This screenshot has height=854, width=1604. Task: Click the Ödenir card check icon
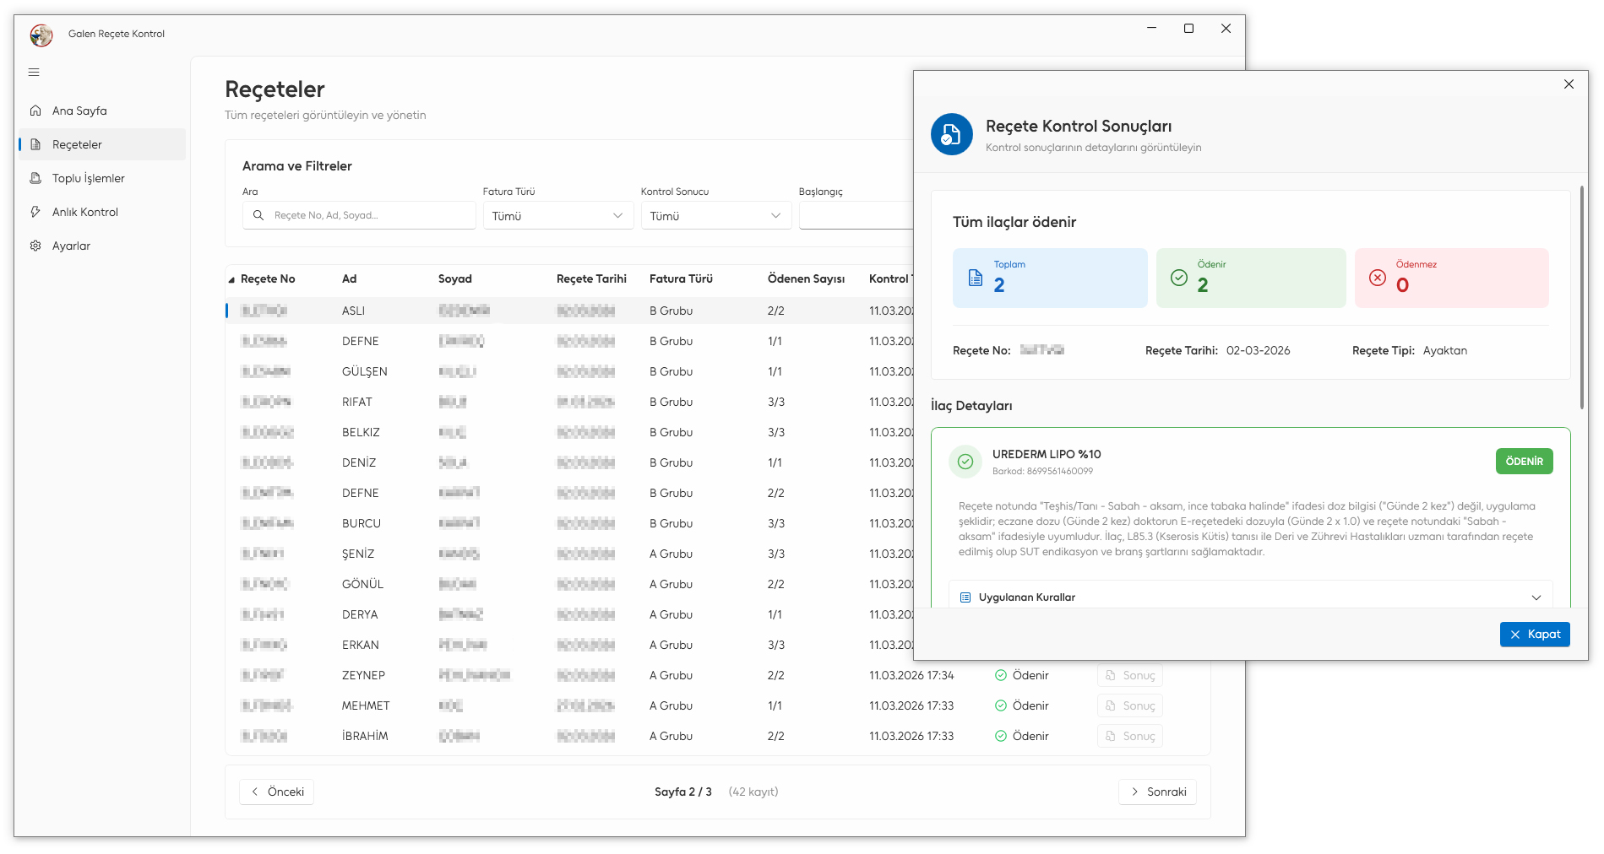click(x=1179, y=278)
